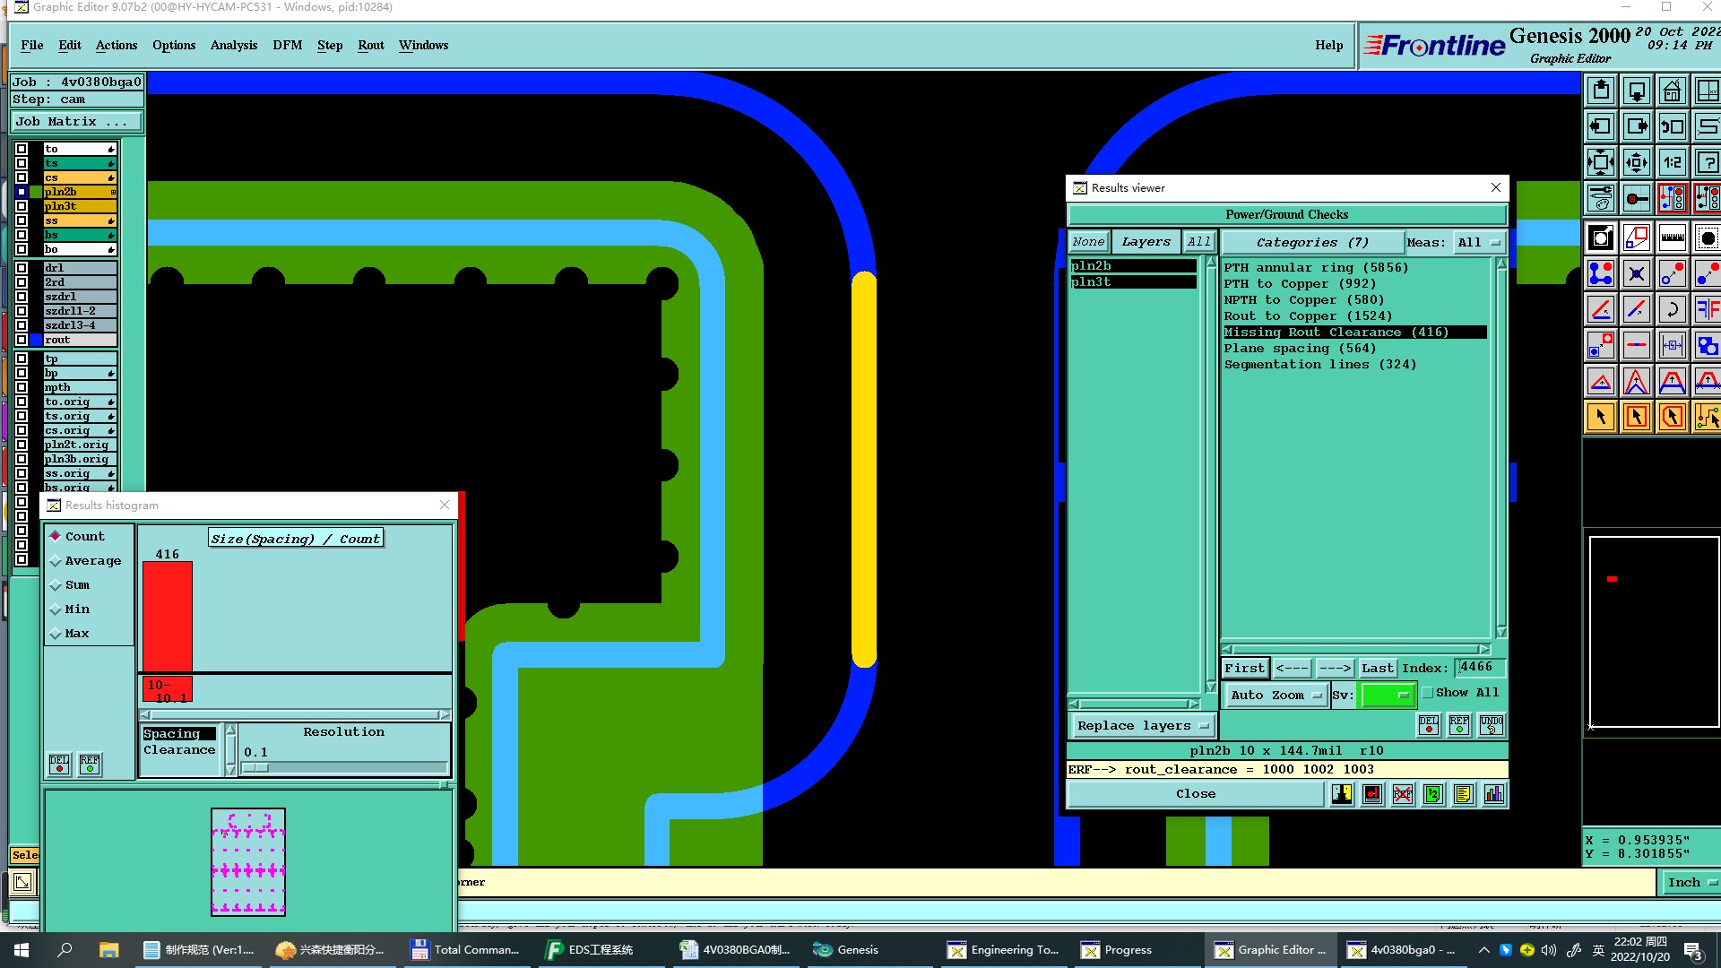The width and height of the screenshot is (1721, 968).
Task: Click DEL icon in Results histogram
Action: 59,765
